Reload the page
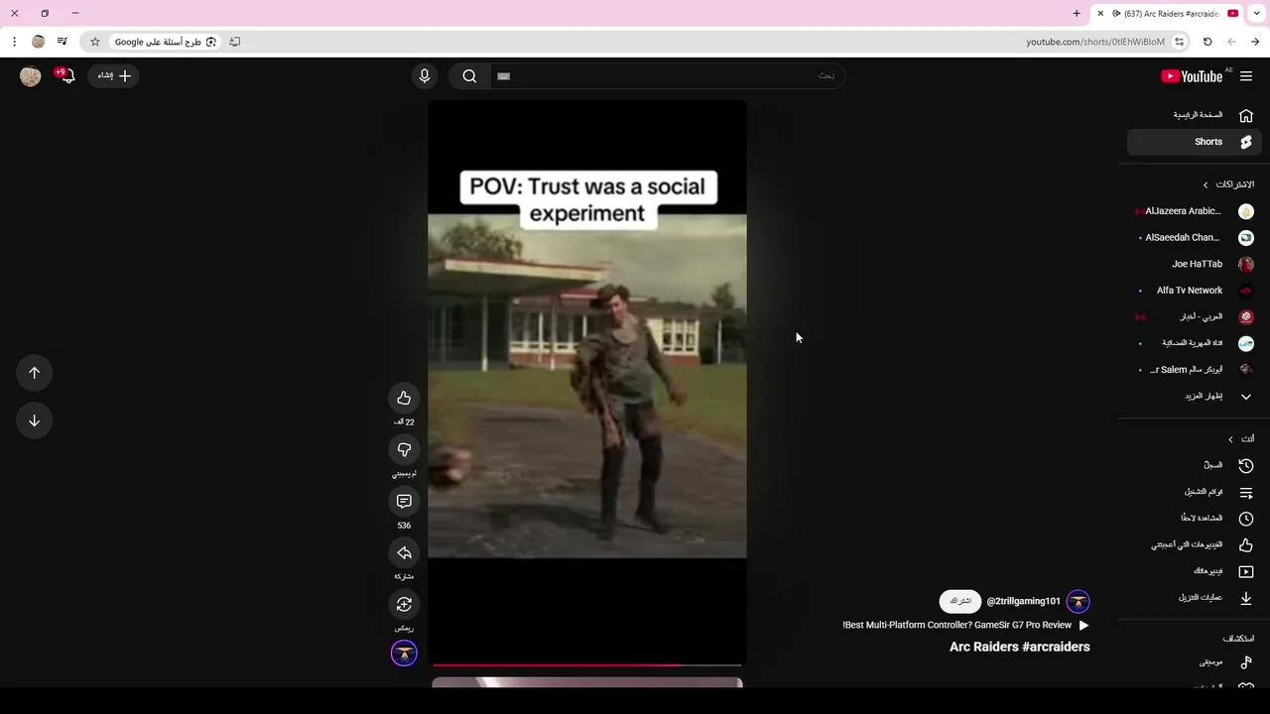 (x=1207, y=42)
